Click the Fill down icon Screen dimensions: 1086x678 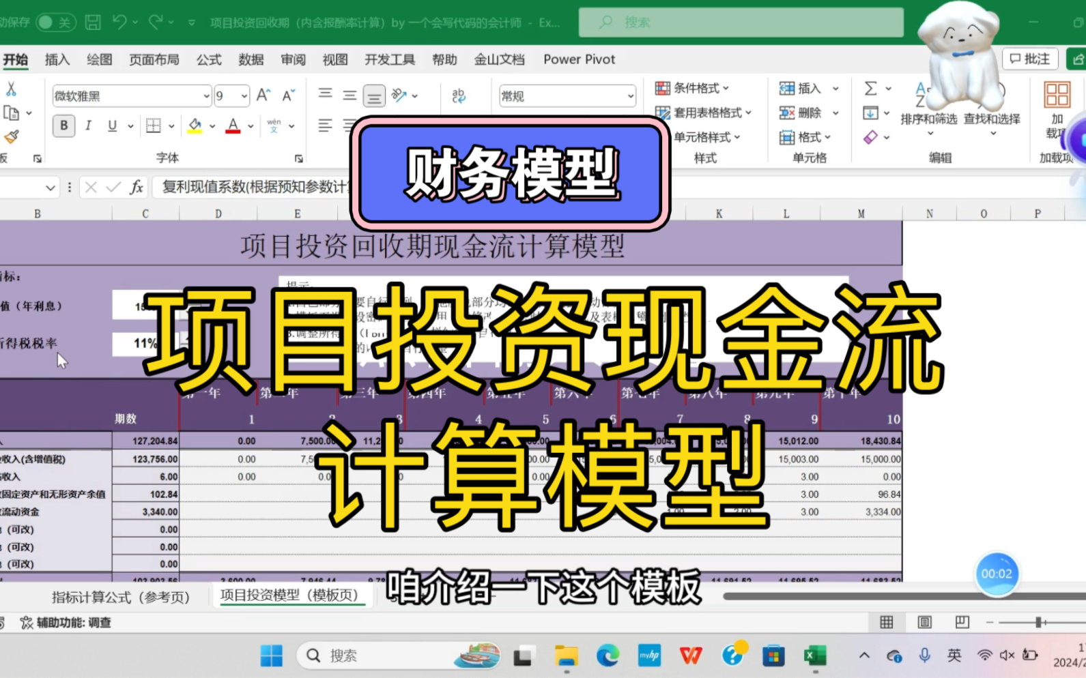coord(870,113)
